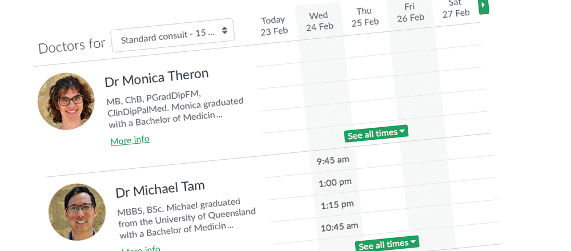The width and height of the screenshot is (571, 251).
Task: Select the Sat 27 Feb column header
Action: (x=456, y=8)
